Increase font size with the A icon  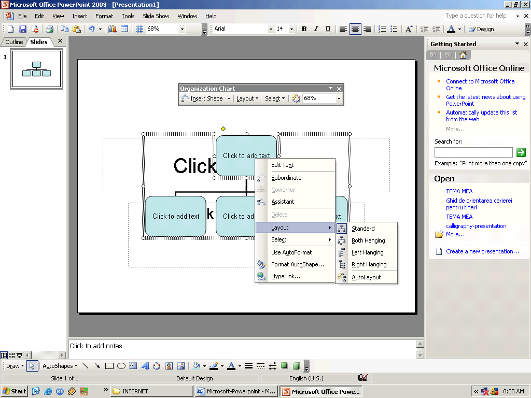point(409,29)
